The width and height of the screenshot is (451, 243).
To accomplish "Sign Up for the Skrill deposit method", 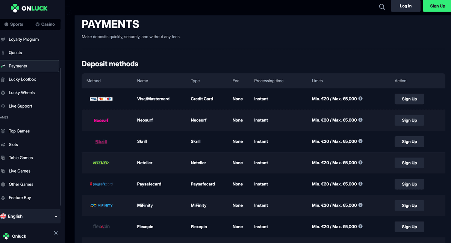I will click(x=409, y=141).
